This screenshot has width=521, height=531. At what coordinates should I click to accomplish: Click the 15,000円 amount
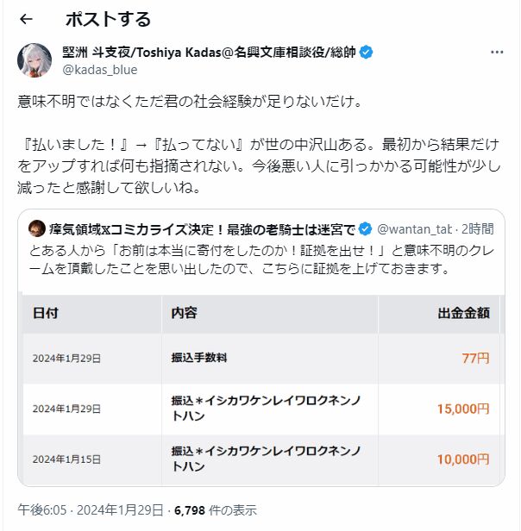point(463,408)
